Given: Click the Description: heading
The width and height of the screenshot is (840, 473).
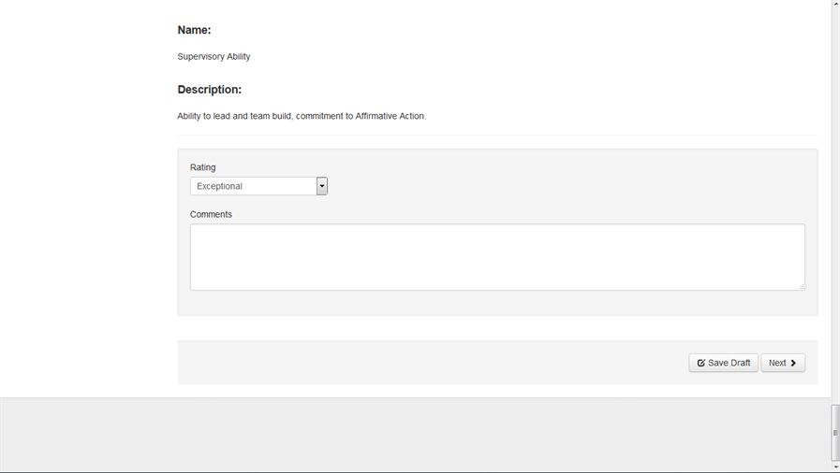Looking at the screenshot, I should point(209,90).
